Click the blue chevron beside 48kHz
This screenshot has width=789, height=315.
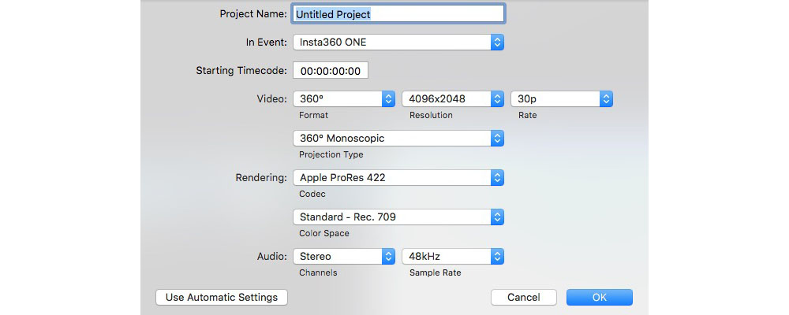click(497, 257)
